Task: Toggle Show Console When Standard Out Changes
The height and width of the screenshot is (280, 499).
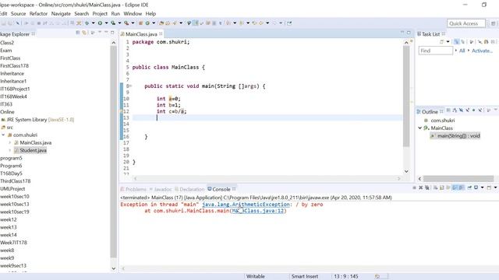Action: [x=455, y=187]
